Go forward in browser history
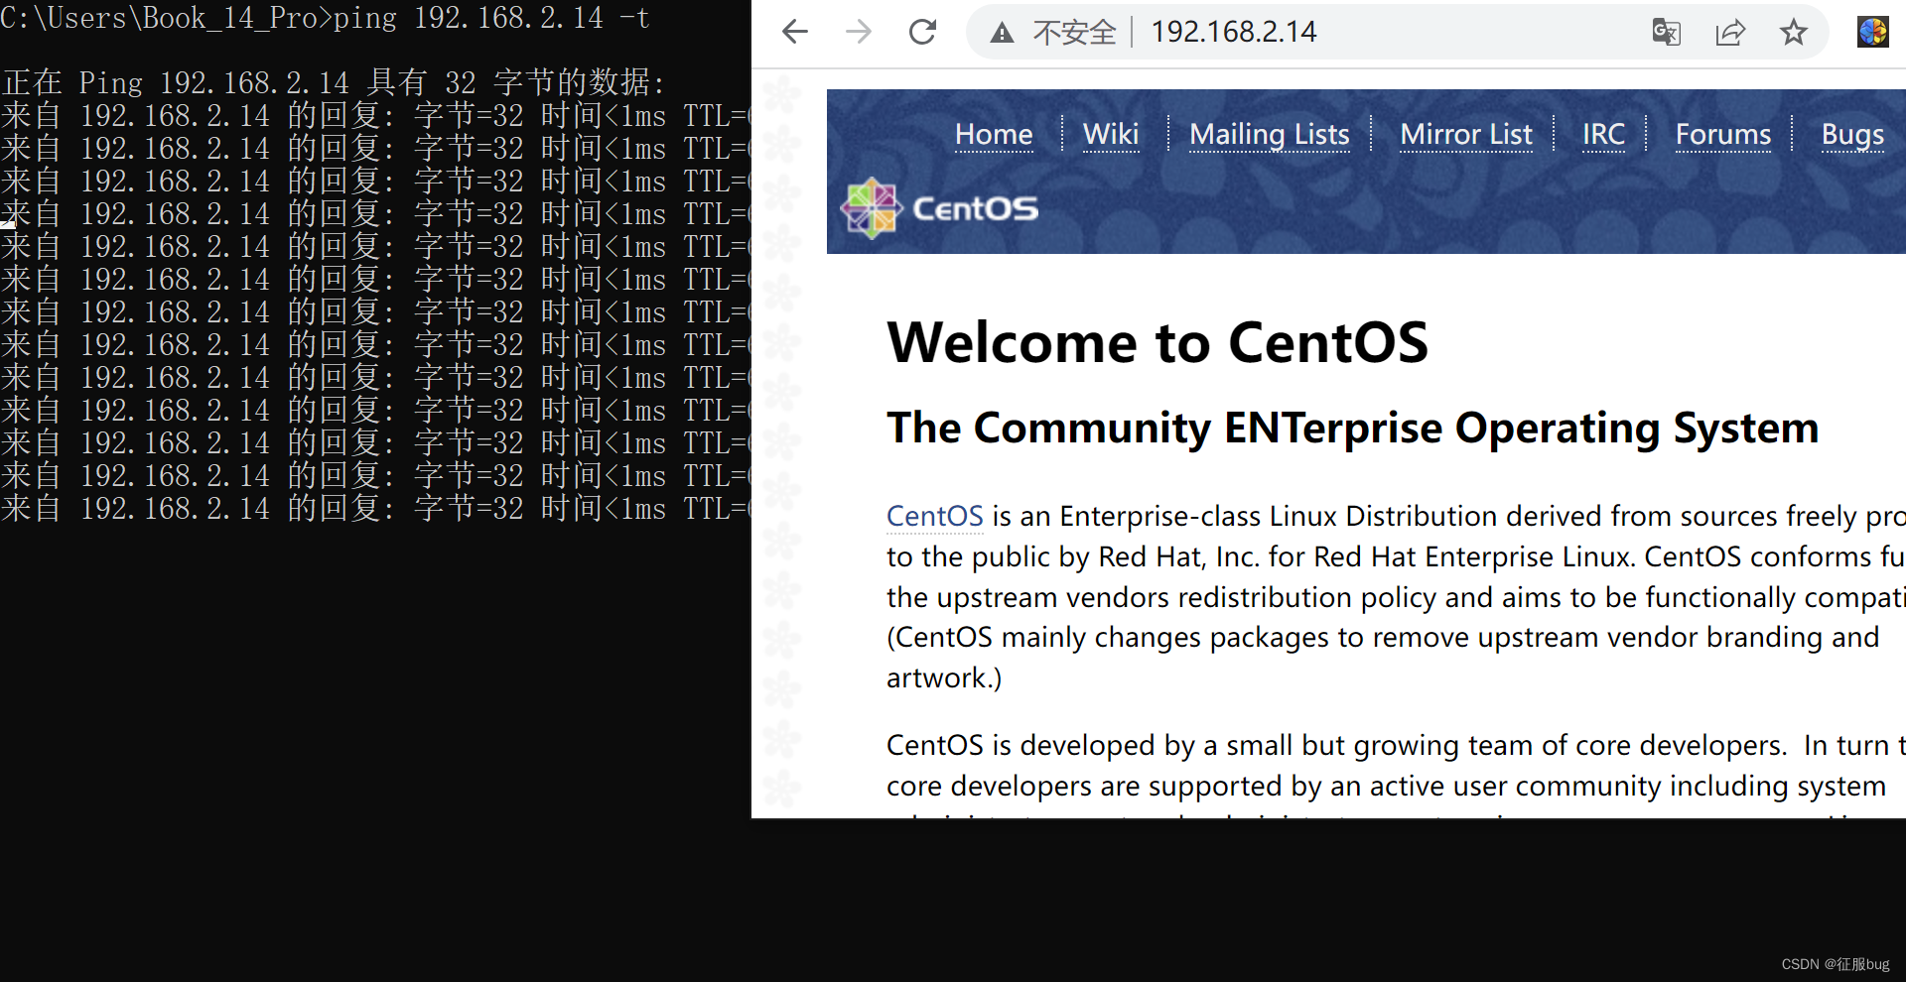This screenshot has width=1906, height=982. coord(859,32)
